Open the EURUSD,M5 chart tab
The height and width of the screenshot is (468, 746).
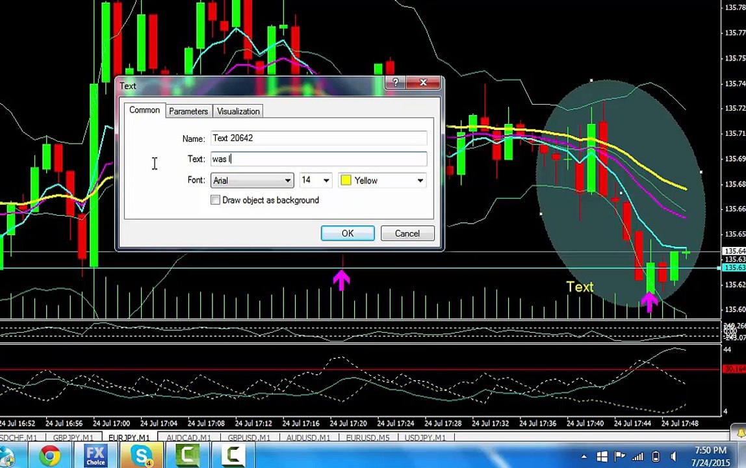[x=367, y=437]
